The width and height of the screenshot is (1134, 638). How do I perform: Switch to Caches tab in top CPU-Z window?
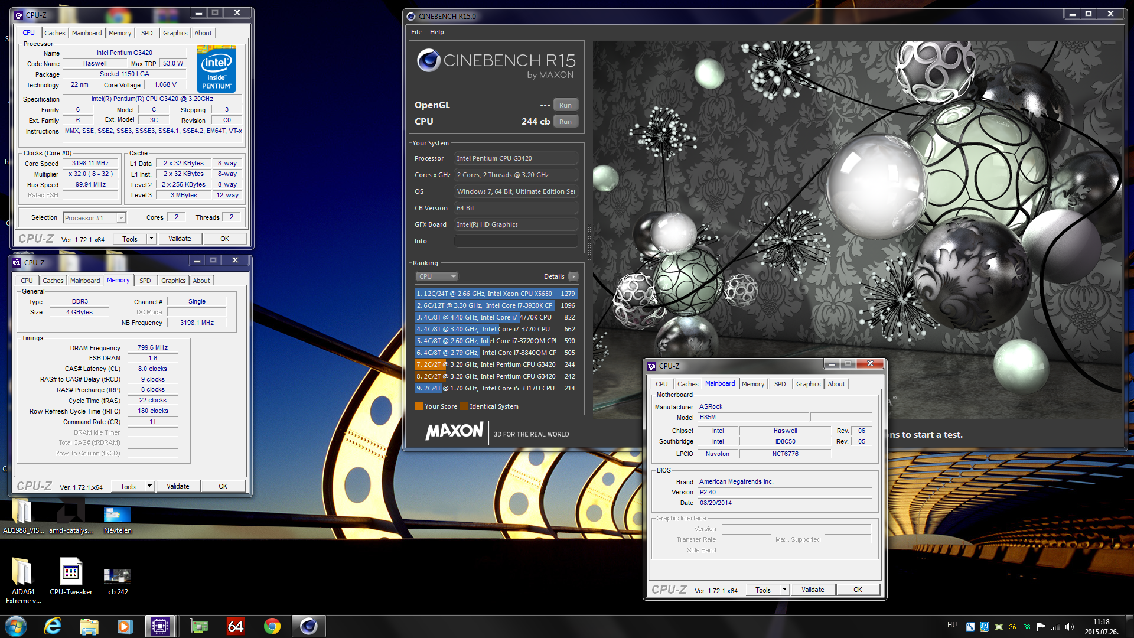coord(55,33)
